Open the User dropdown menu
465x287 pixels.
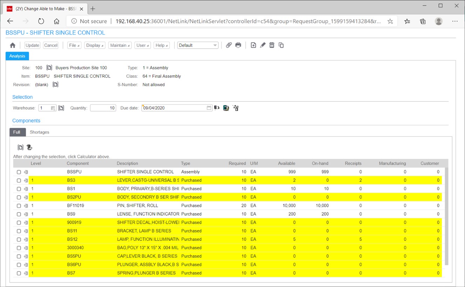[x=143, y=45]
